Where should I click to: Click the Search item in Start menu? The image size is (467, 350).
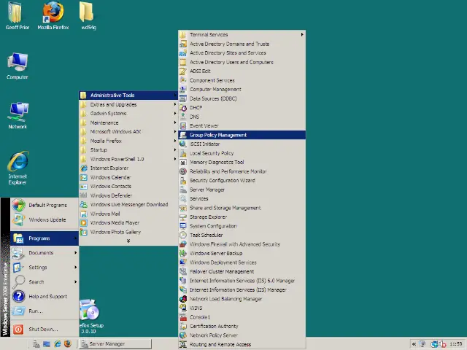coord(45,282)
